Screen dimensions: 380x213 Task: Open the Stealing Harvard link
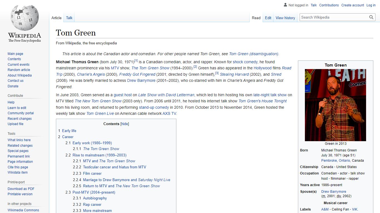[x=234, y=74]
